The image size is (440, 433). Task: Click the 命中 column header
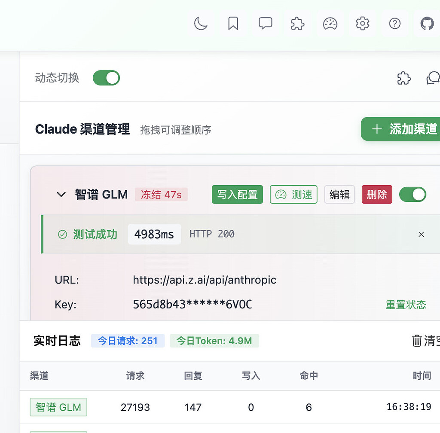pos(309,375)
